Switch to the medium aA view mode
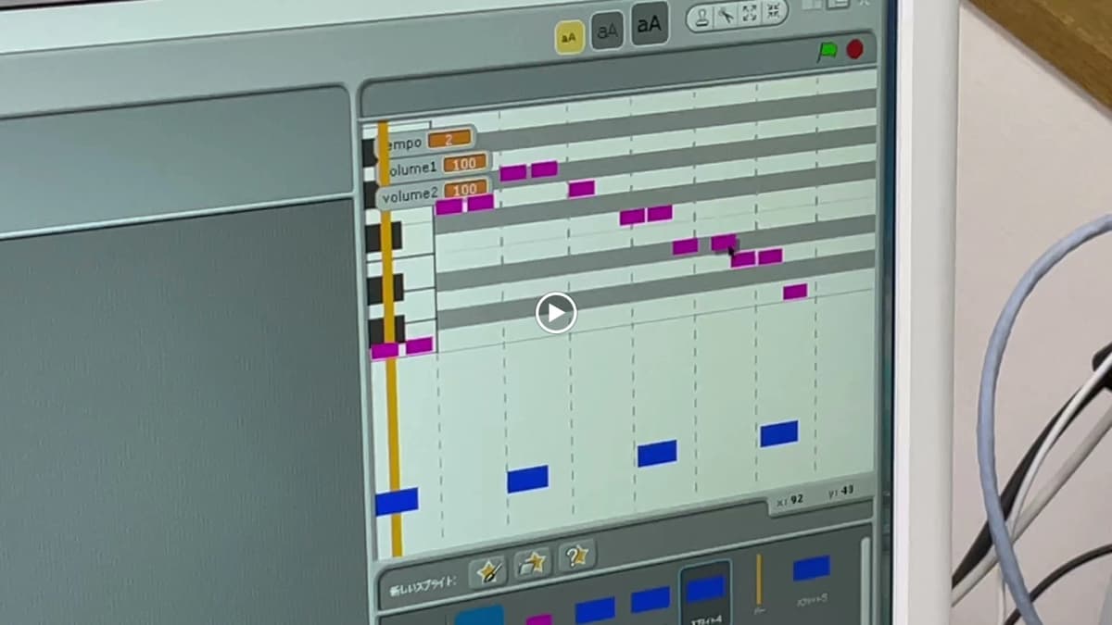This screenshot has width=1112, height=625. (x=607, y=31)
